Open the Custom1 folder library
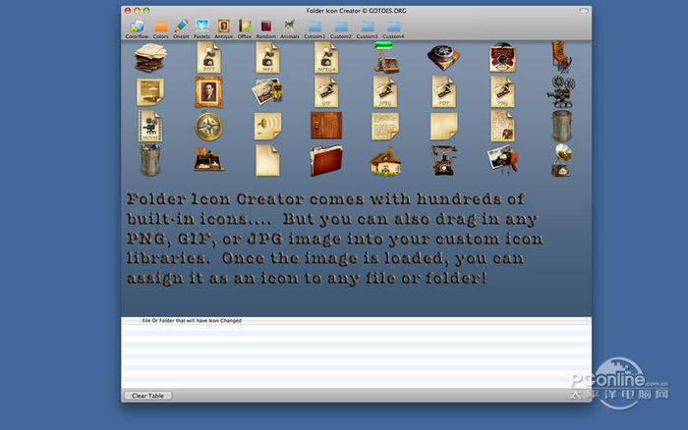The image size is (688, 430). point(315,29)
